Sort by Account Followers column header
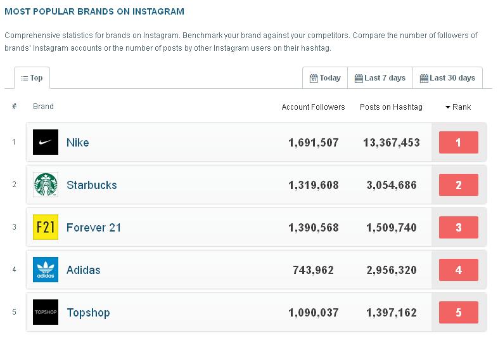The image size is (498, 340). (313, 107)
